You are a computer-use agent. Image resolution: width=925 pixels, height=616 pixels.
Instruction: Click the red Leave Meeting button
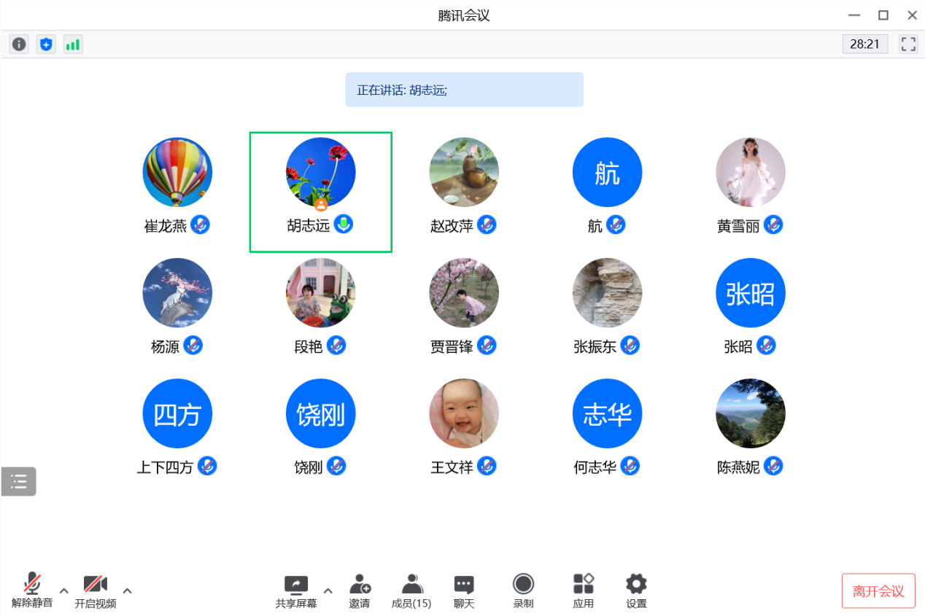click(x=878, y=590)
